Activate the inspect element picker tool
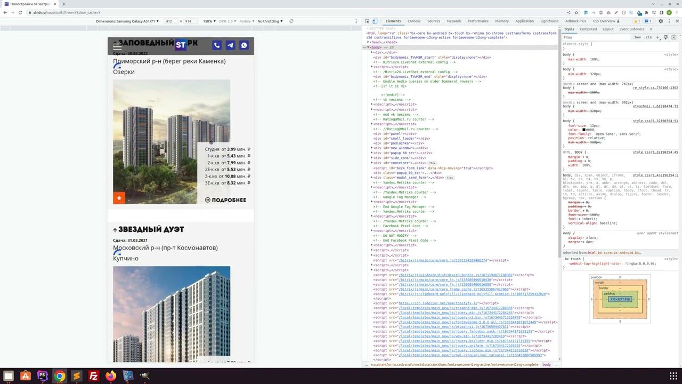This screenshot has width=682, height=384. 367,21
